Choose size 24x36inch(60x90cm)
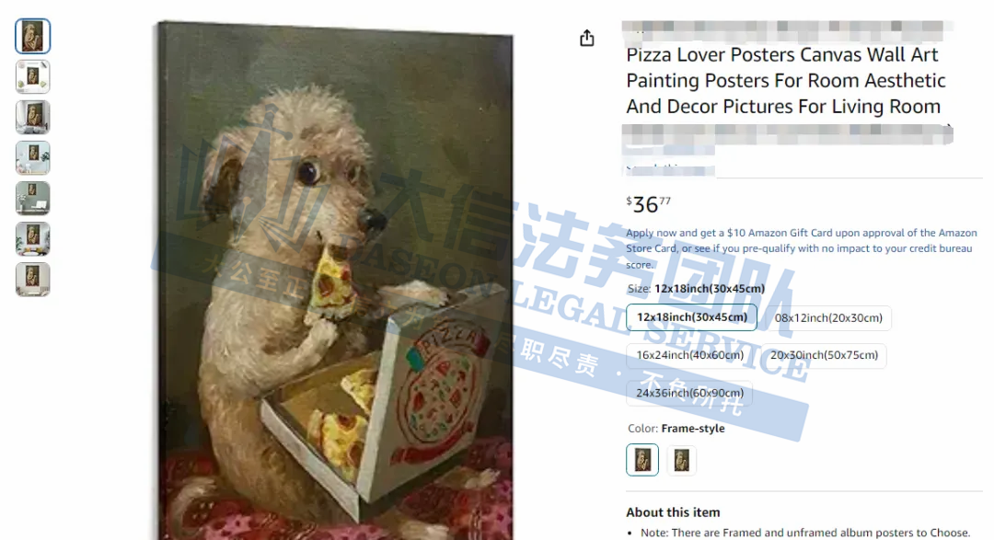The image size is (994, 540). tap(689, 393)
